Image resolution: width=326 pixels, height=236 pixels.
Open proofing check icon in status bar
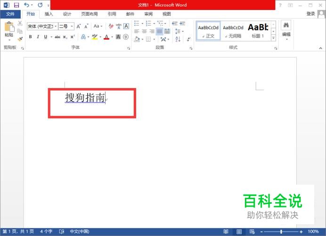point(62,231)
